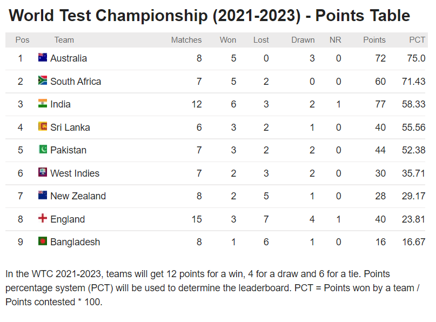Screen dimensions: 436x322
Task: Select the Team column header
Action: [64, 40]
